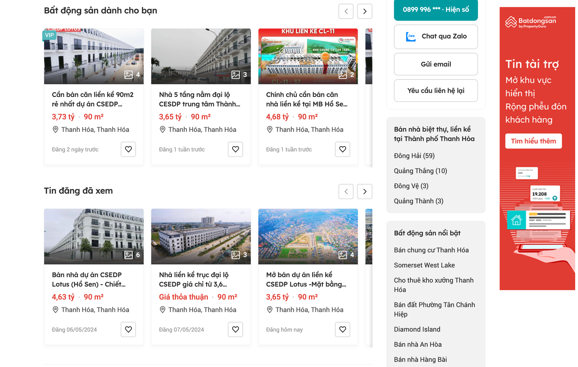578x367 pixels.
Task: Request a callback via Yêu cầu liên hệ lại
Action: coord(436,91)
